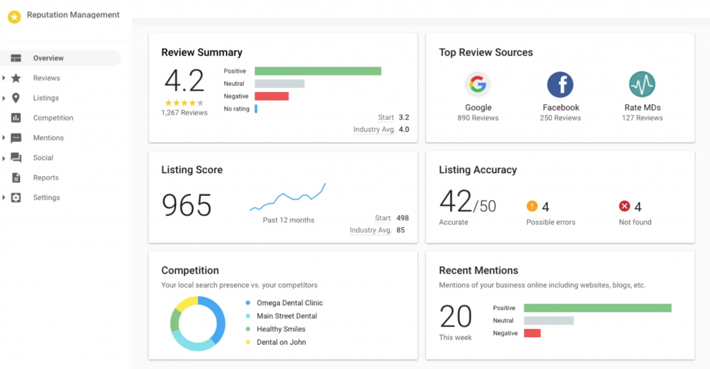
Task: Select Overview in the sidebar menu
Action: pyautogui.click(x=49, y=58)
